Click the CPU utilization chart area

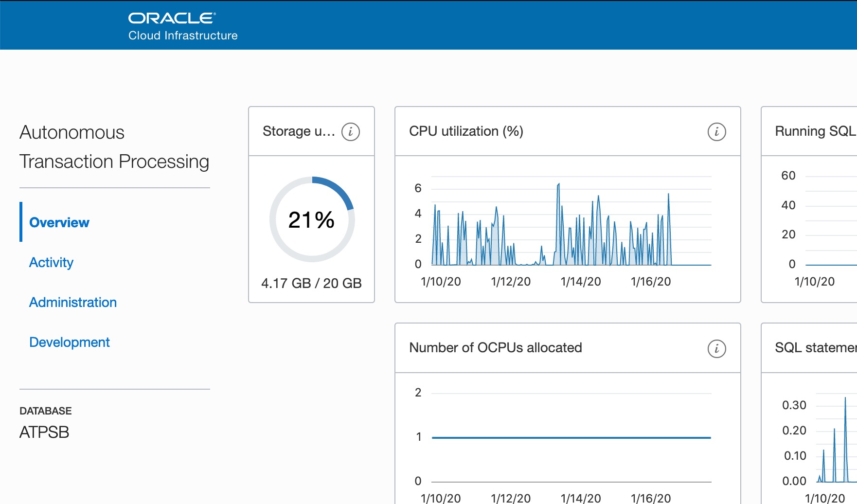click(571, 221)
